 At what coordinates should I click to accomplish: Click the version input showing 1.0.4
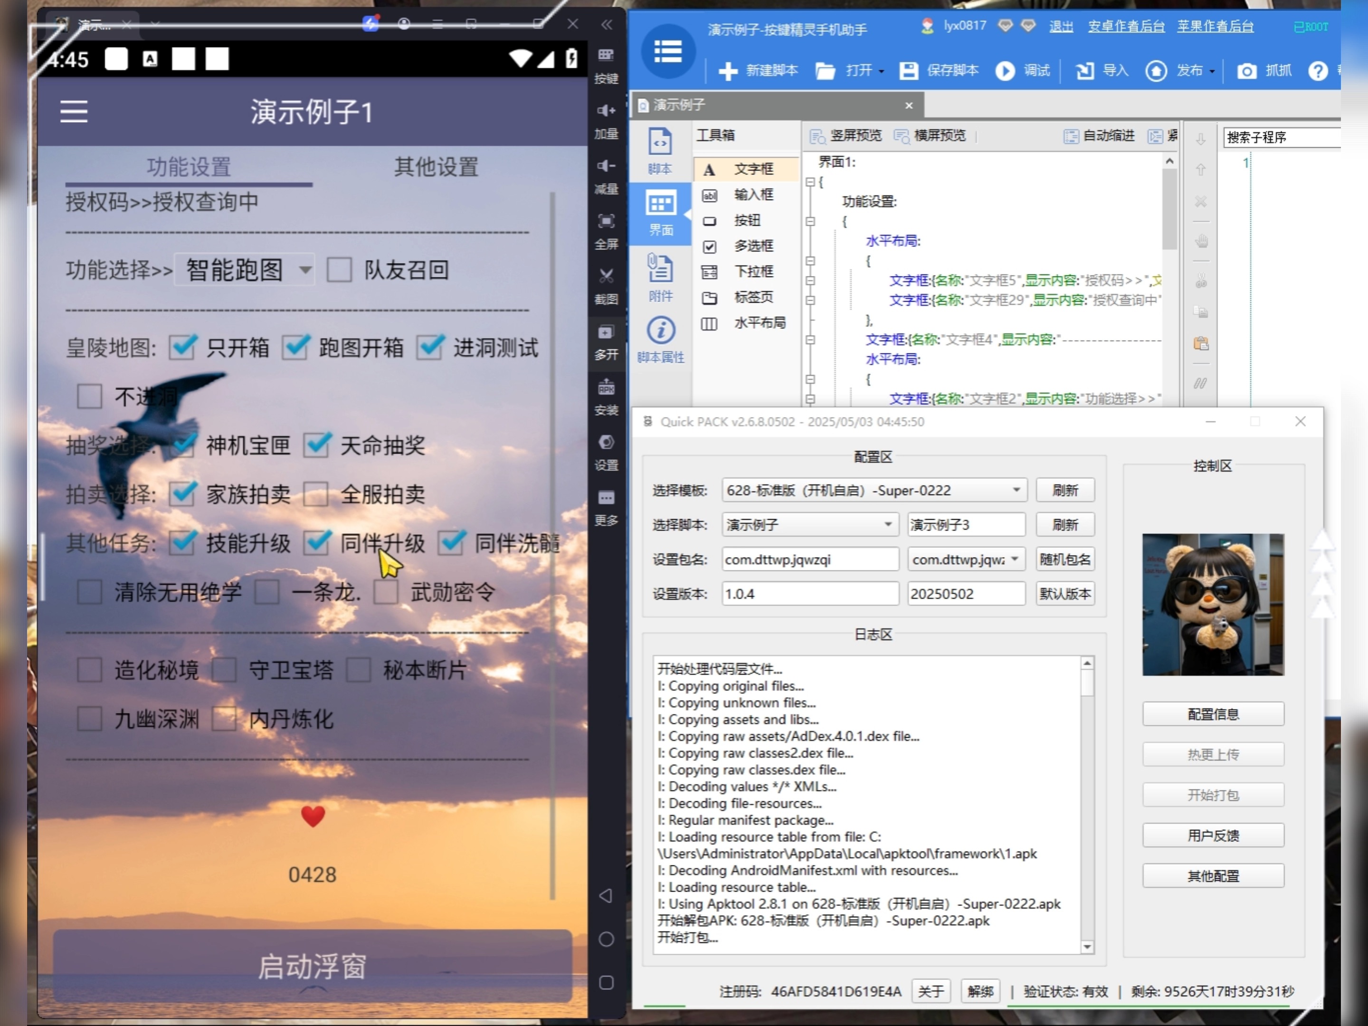point(809,594)
